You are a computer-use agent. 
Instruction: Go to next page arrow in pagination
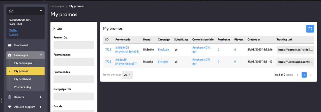click(x=311, y=75)
